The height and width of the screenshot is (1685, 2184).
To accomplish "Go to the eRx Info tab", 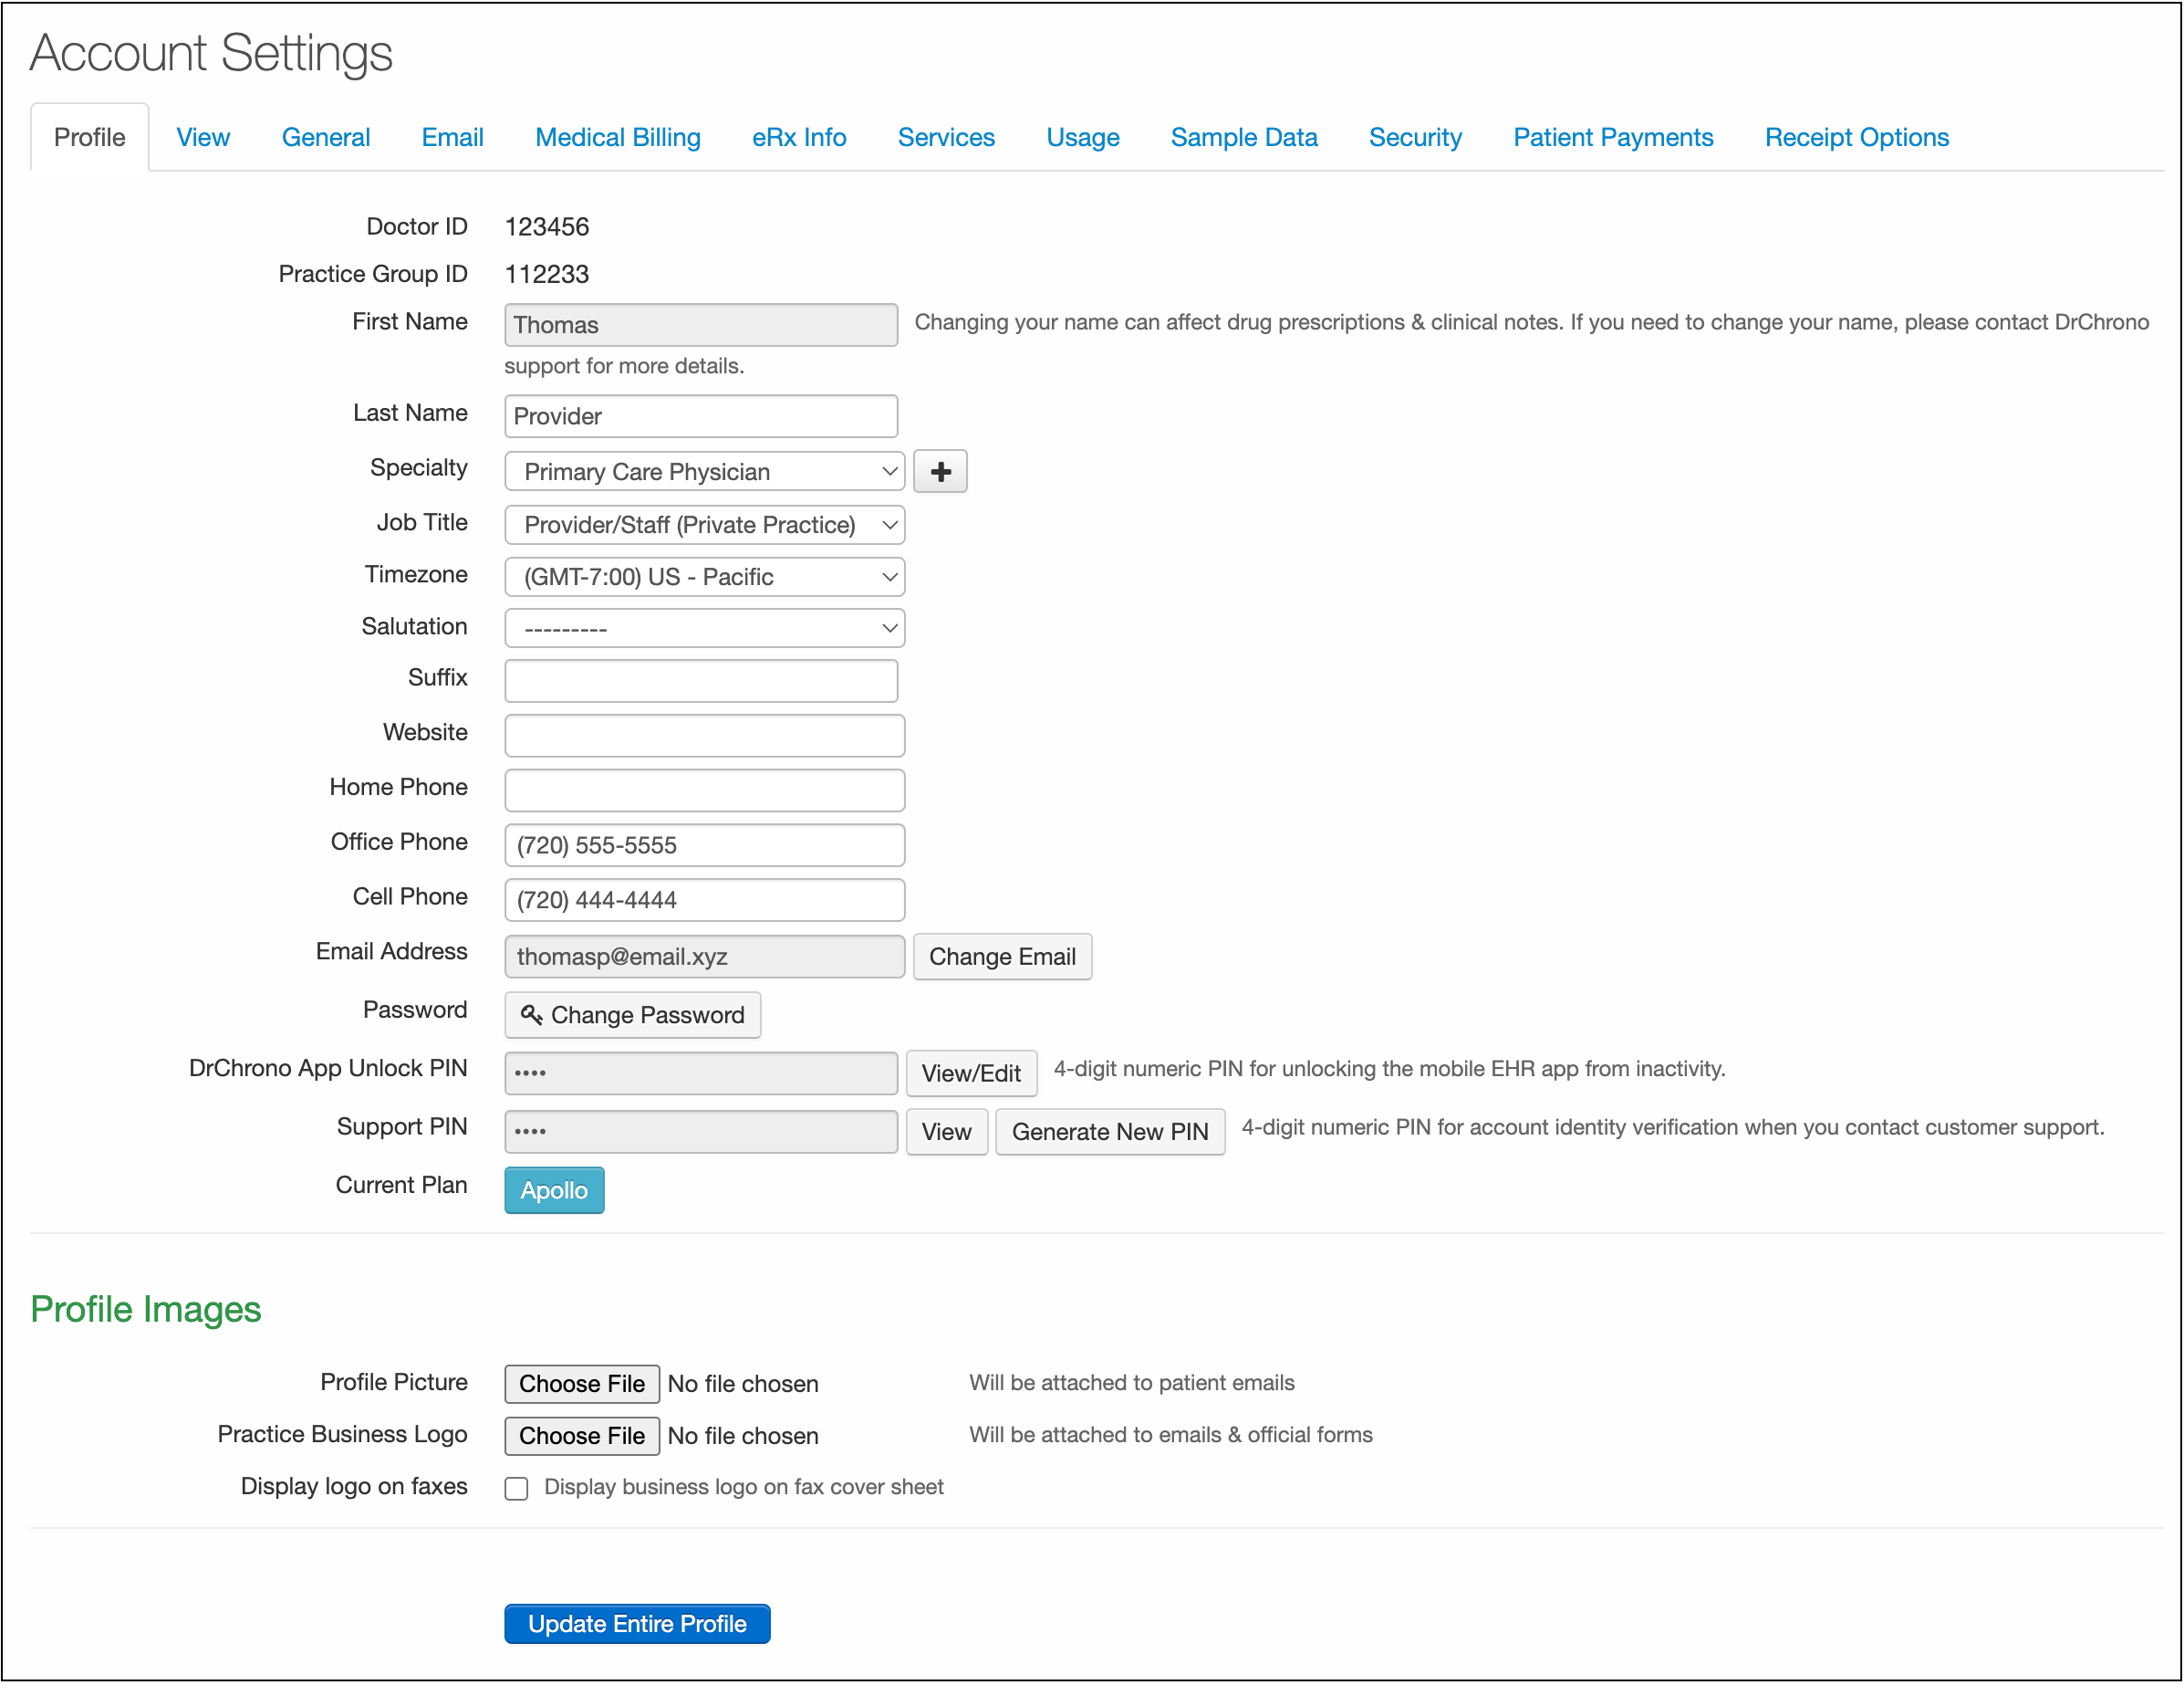I will [x=798, y=137].
